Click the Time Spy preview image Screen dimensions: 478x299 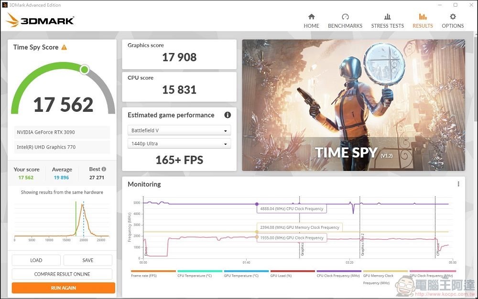(x=354, y=105)
